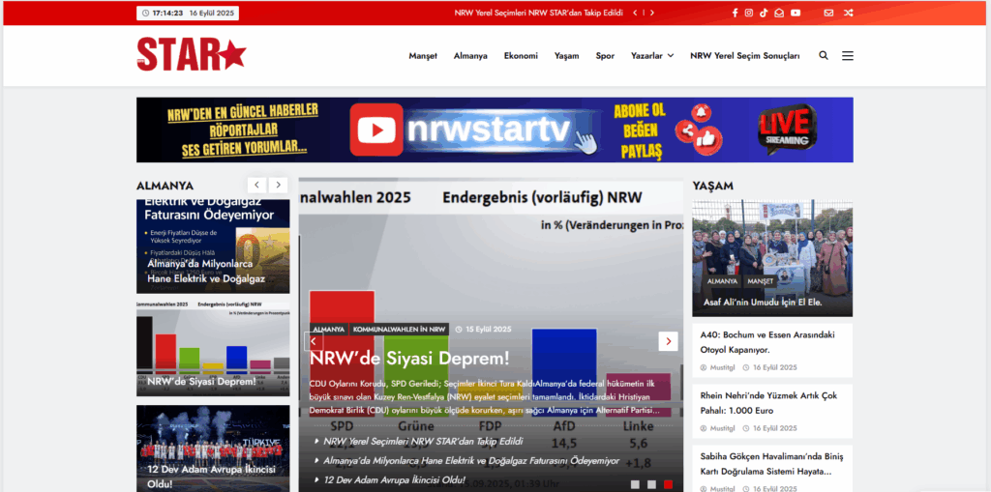Click the envelope contact icon
The width and height of the screenshot is (991, 492).
[x=828, y=13]
